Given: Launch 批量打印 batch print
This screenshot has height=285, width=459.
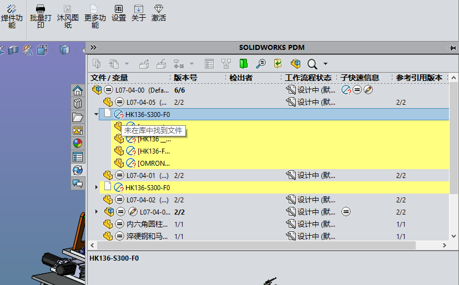Looking at the screenshot, I should click(x=41, y=17).
